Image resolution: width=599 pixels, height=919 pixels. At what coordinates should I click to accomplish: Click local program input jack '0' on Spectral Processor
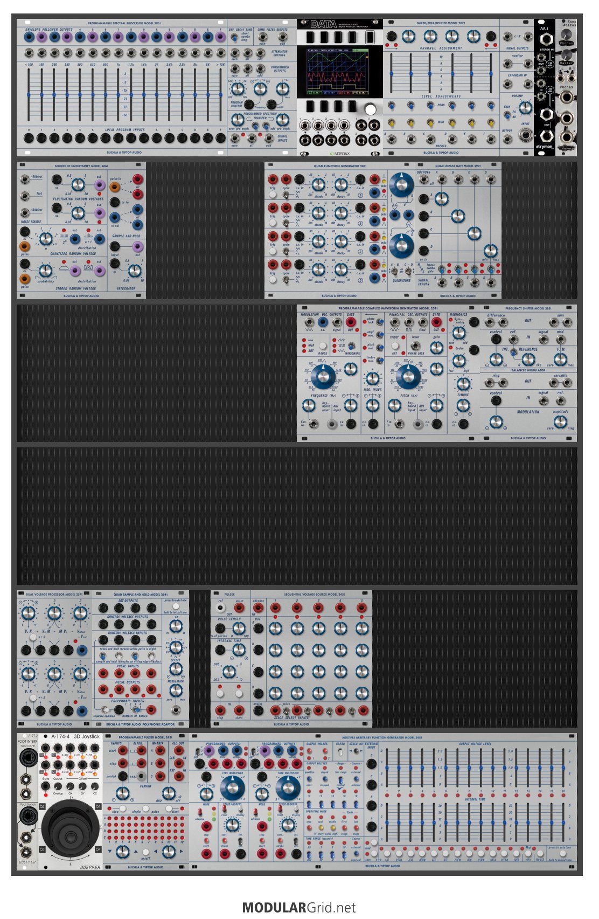29,138
